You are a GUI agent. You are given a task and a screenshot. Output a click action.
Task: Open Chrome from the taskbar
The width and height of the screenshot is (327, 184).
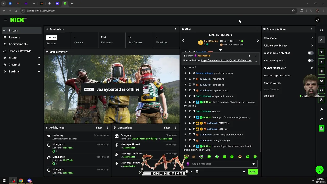click(21, 181)
